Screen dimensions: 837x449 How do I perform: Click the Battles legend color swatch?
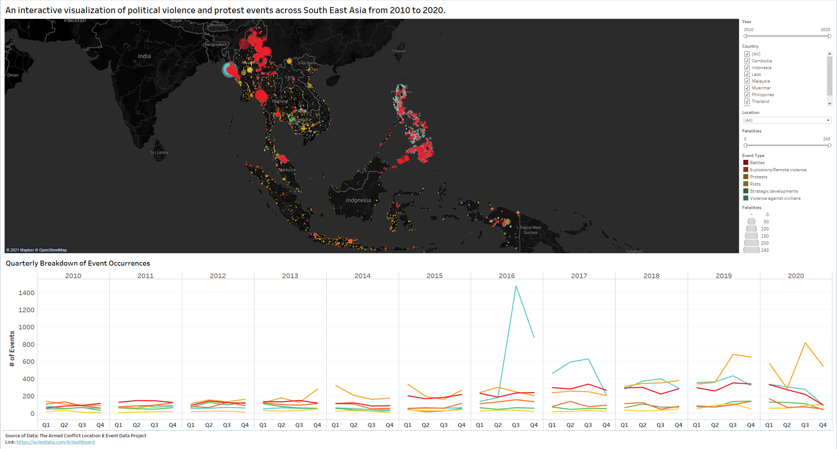pyautogui.click(x=745, y=163)
